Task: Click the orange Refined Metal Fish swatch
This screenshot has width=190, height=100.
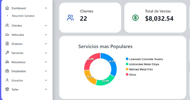Action: click(127, 69)
